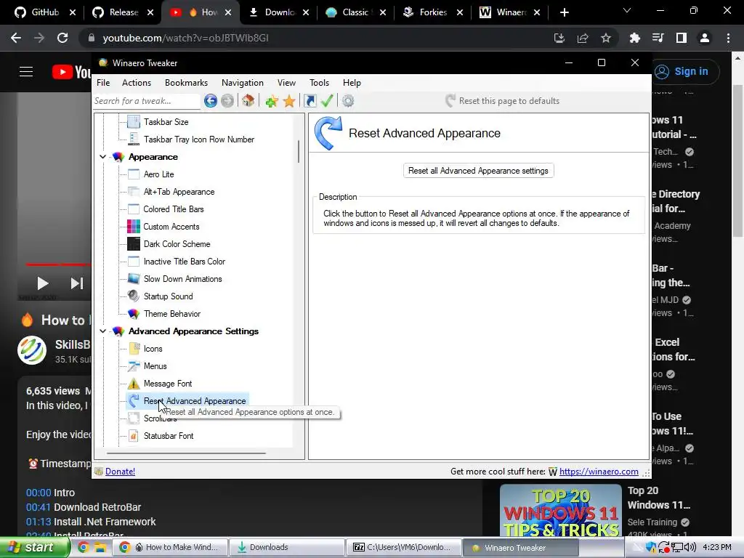Click the tree panel vertical scrollbar
744x558 pixels.
(x=299, y=152)
